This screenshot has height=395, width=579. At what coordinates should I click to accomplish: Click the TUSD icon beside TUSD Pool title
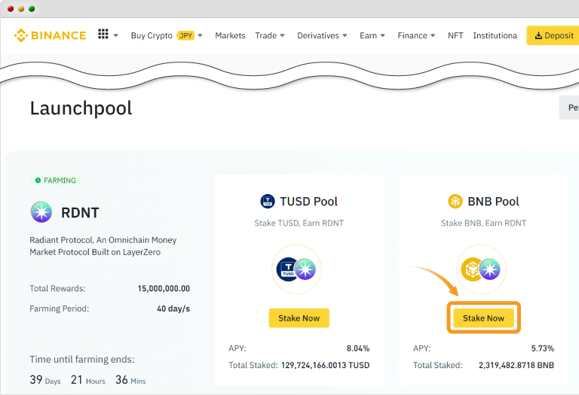tap(268, 202)
